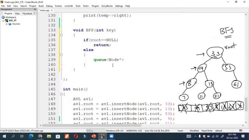Screen dimensions: 249x140
Task: Click the editor scroll-down arrow
Action: coord(246,122)
